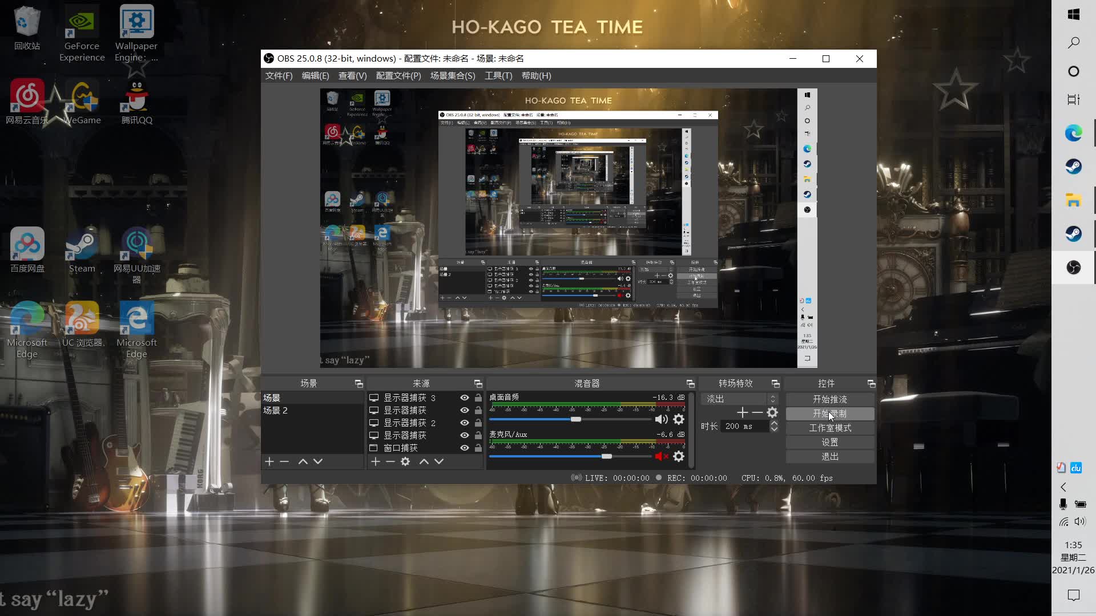Image resolution: width=1096 pixels, height=616 pixels.
Task: Increase transition 时长 with up arrow
Action: [x=774, y=423]
